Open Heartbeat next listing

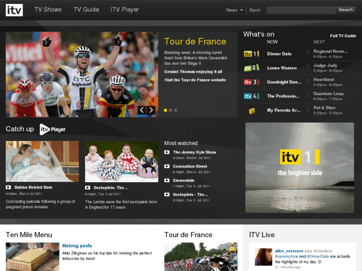click(x=324, y=80)
